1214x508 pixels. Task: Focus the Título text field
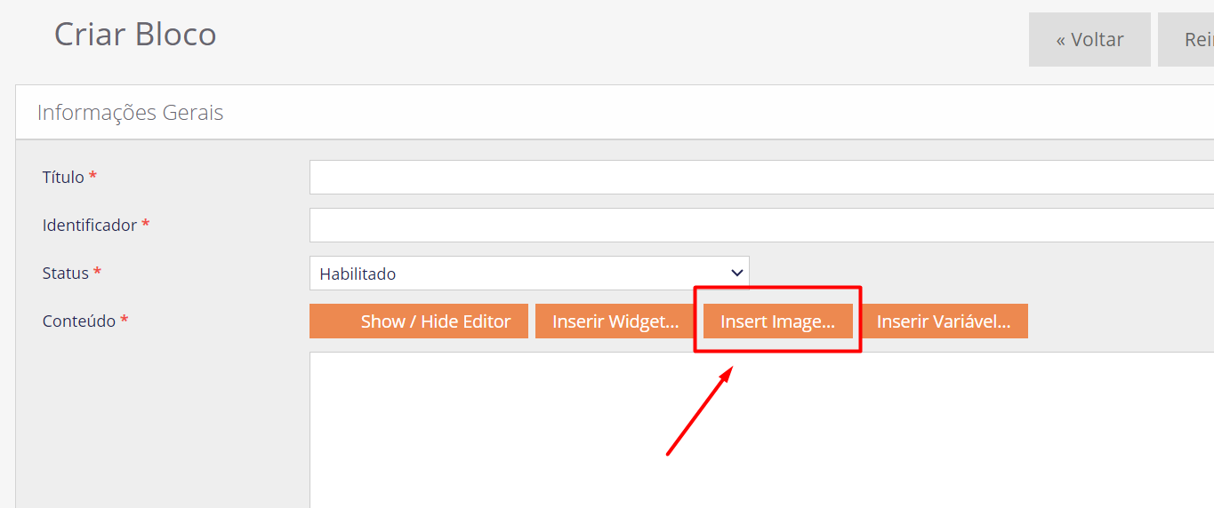pyautogui.click(x=761, y=177)
